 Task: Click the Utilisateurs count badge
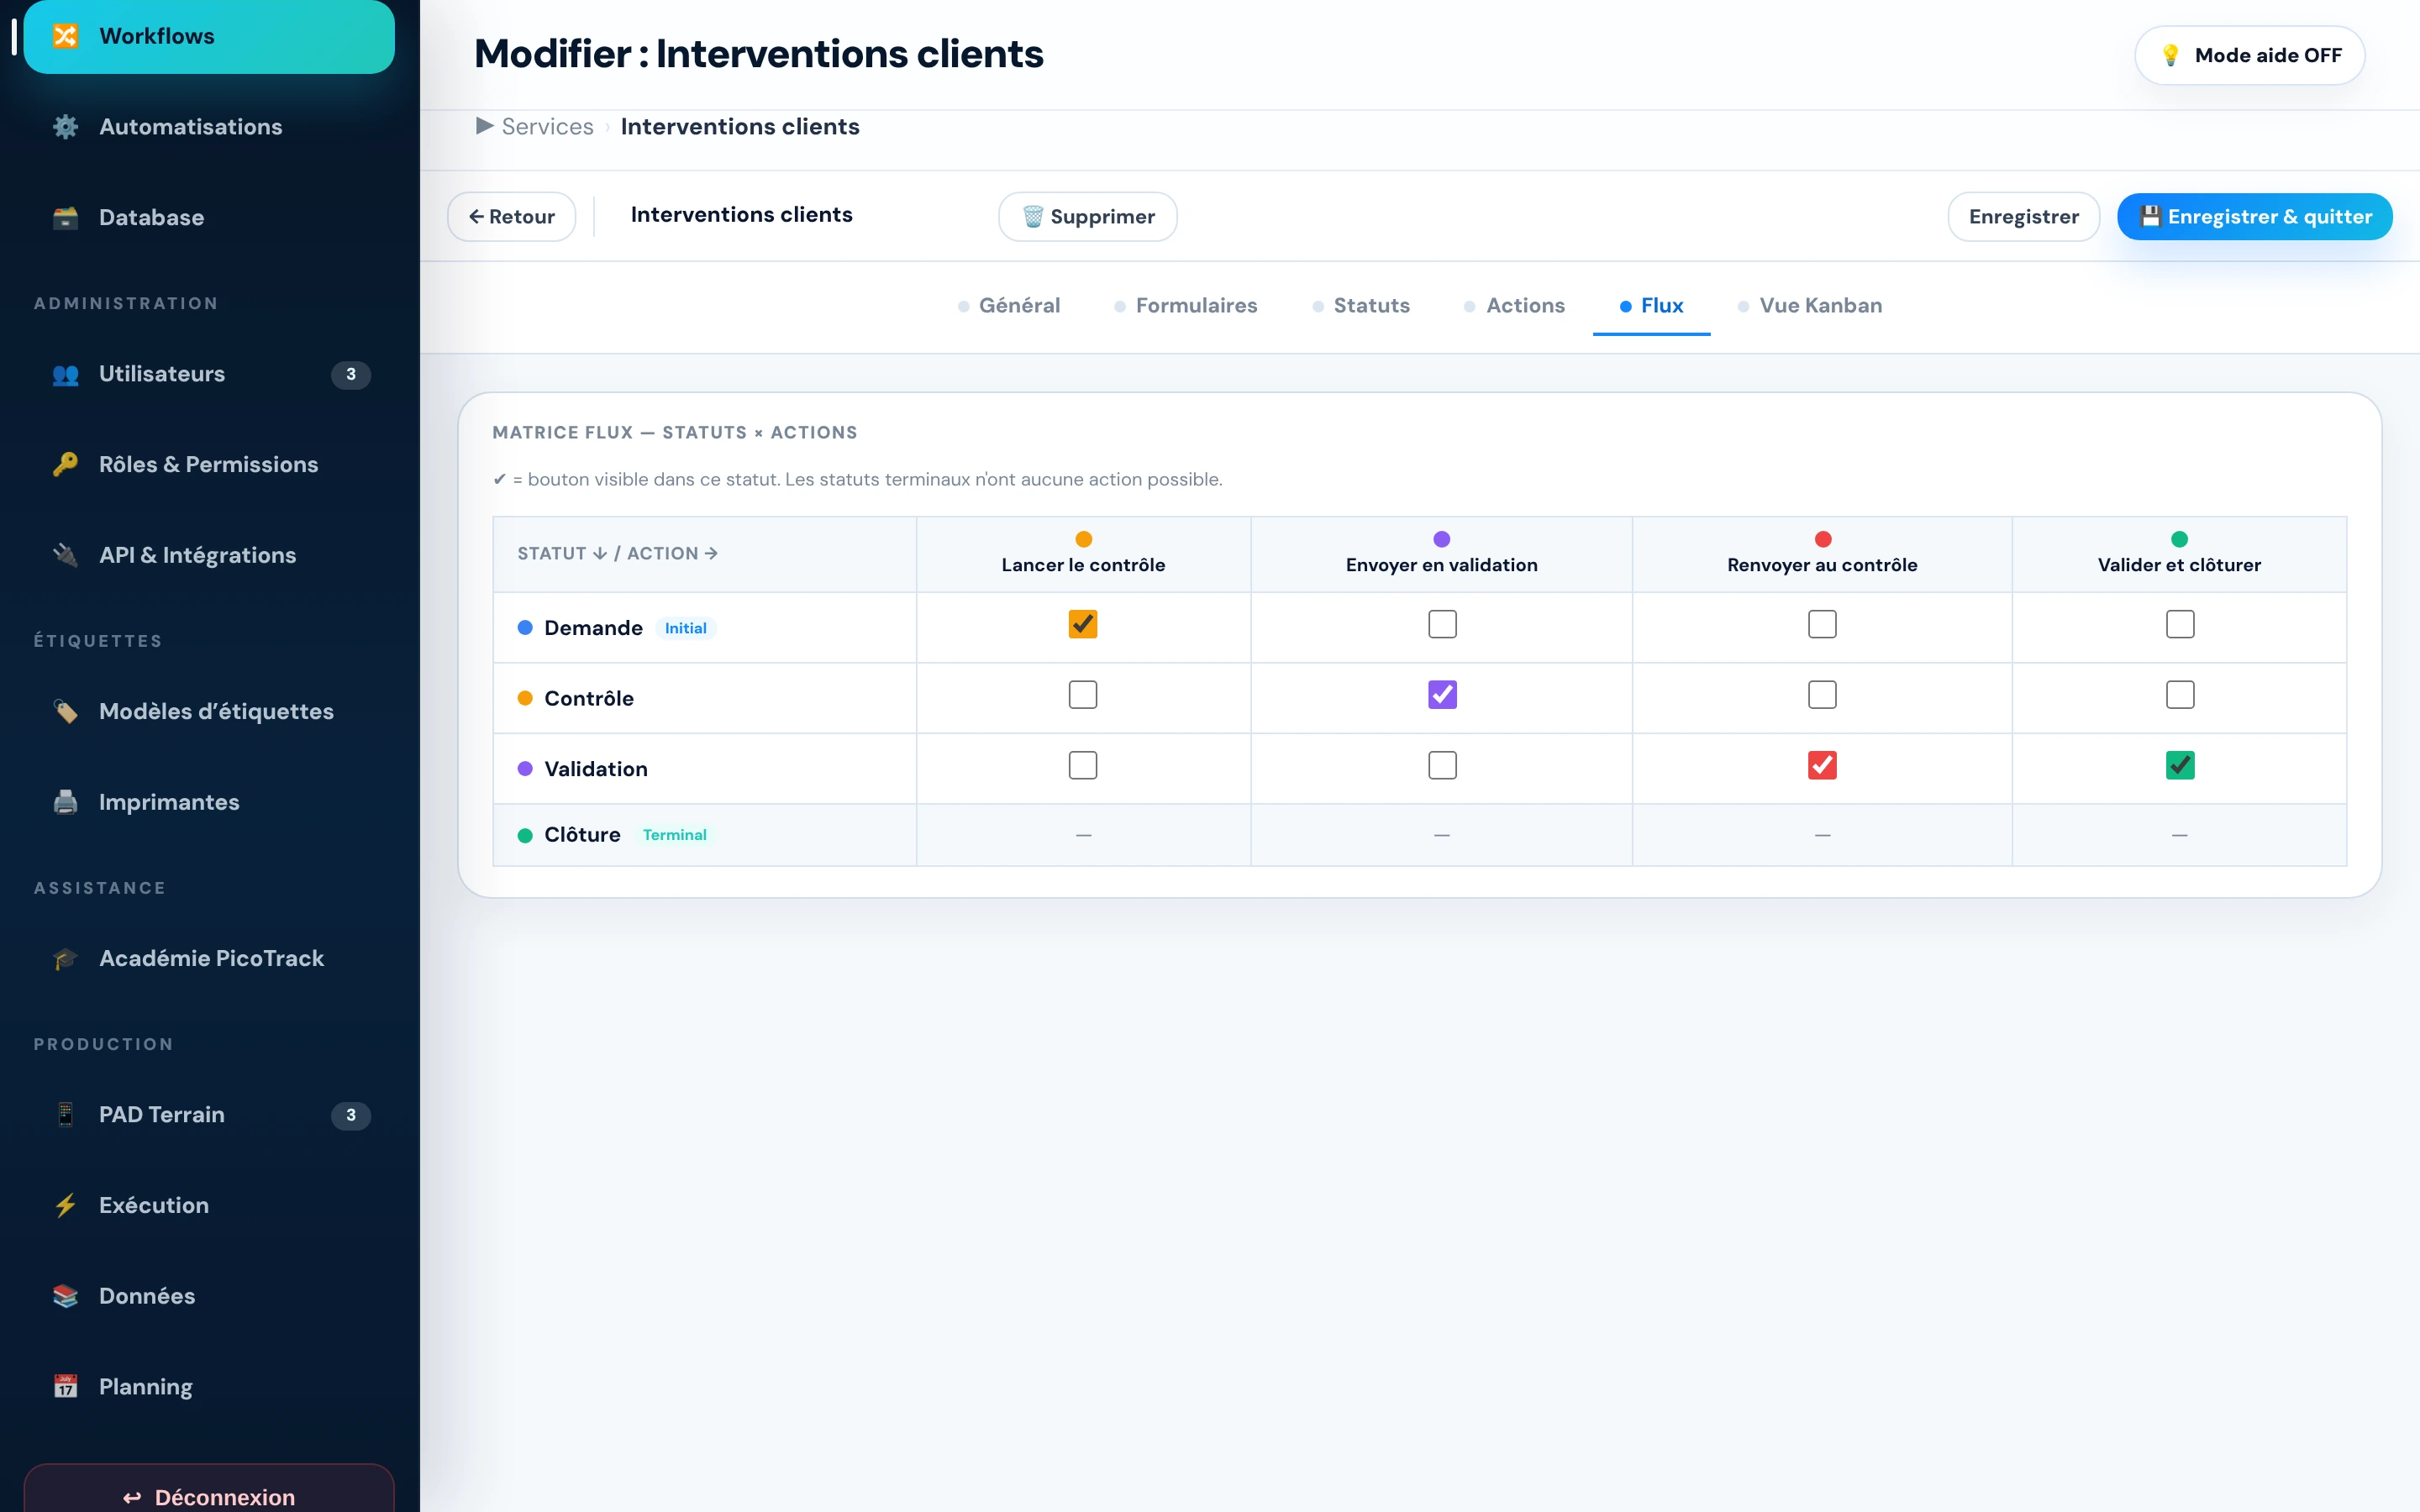[351, 375]
